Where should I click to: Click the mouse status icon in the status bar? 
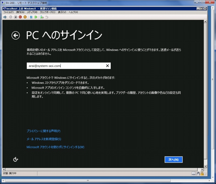198,174
